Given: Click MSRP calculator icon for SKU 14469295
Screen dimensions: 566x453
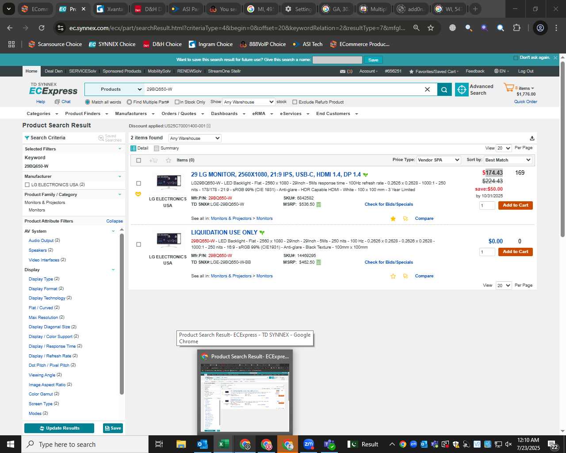Looking at the screenshot, I should click(318, 262).
